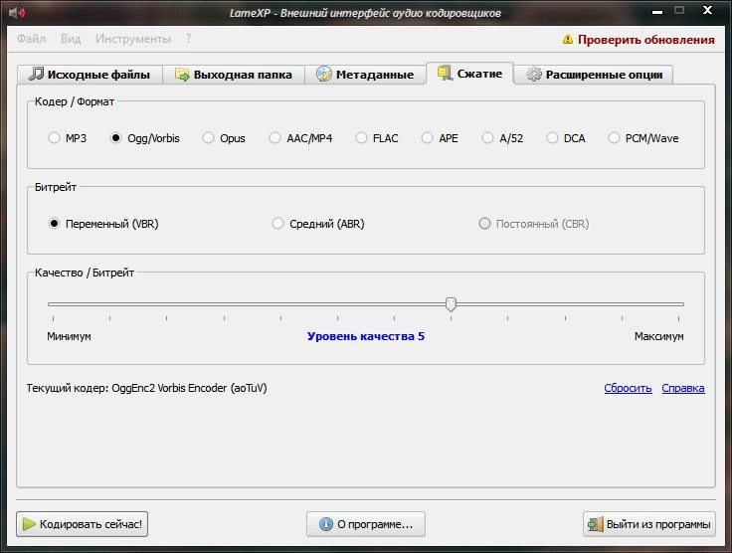Image resolution: width=732 pixels, height=553 pixels.
Task: Select Постоянный (CBR) bitrate mode
Action: point(484,224)
